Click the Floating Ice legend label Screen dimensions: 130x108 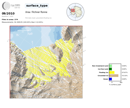pos(104,72)
